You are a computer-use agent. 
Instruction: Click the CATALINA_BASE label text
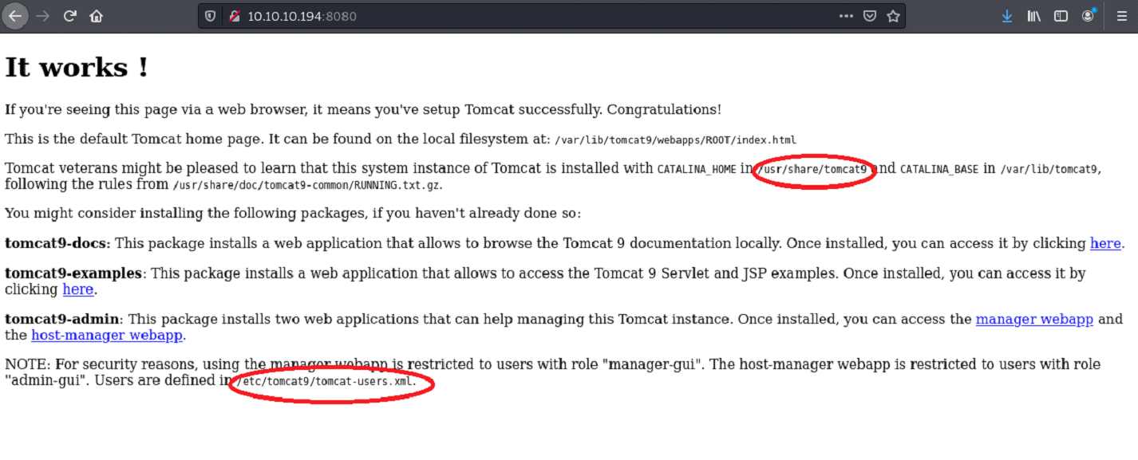coord(939,169)
